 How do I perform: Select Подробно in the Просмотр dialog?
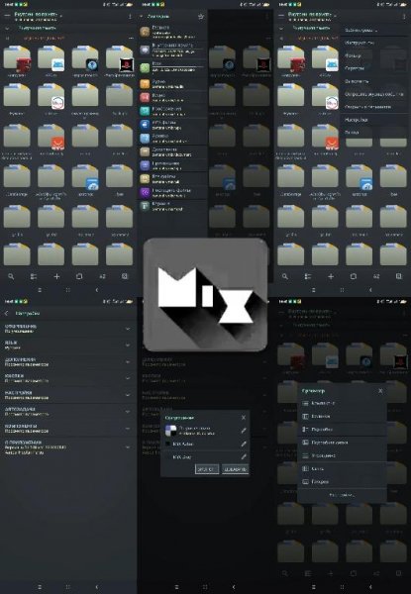pos(342,430)
